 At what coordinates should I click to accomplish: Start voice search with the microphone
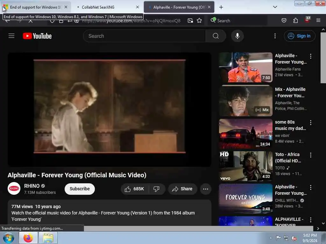coord(237,36)
